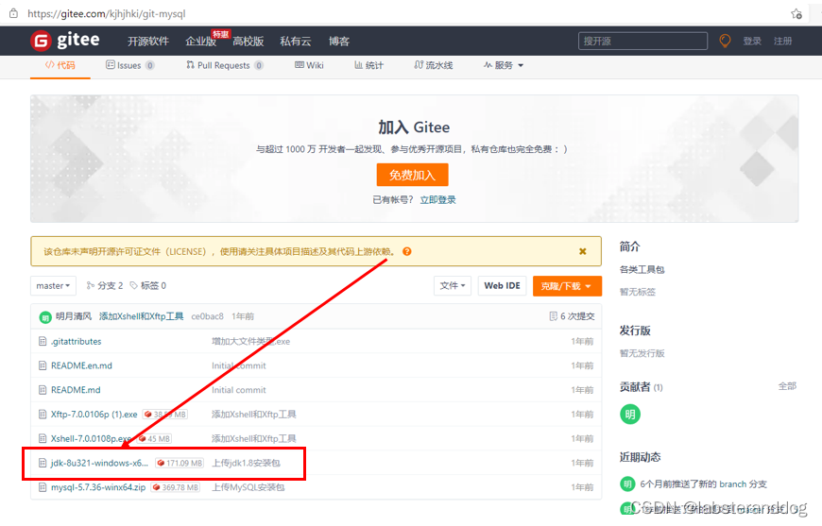Switch to the Wiki tab
Screen dimensions: 822x526
(x=309, y=65)
